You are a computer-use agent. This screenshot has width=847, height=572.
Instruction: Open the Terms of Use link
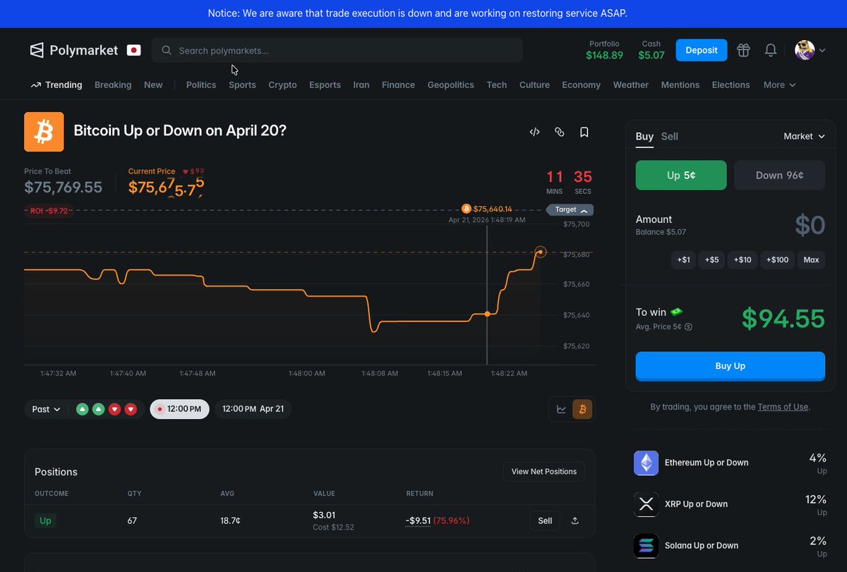click(x=783, y=407)
